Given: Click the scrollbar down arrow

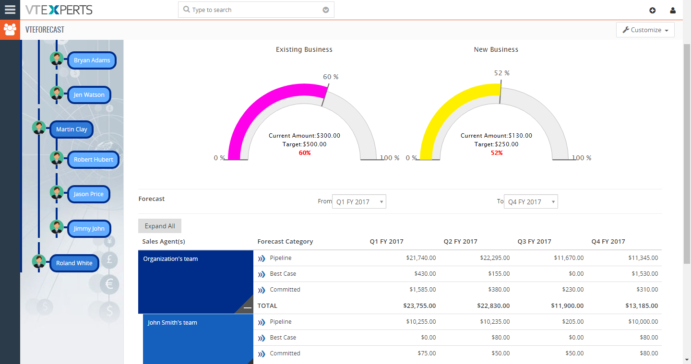Looking at the screenshot, I should point(687,359).
